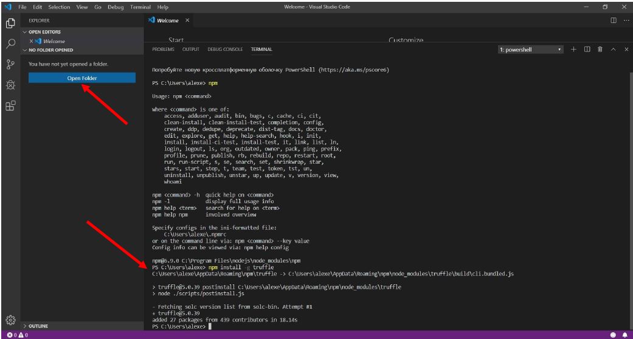Open the Search view icon

[x=10, y=44]
